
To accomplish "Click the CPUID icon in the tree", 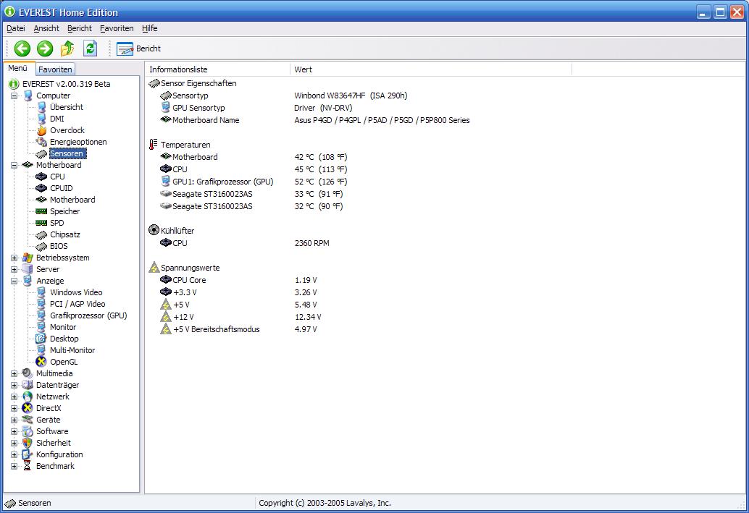I will click(41, 188).
